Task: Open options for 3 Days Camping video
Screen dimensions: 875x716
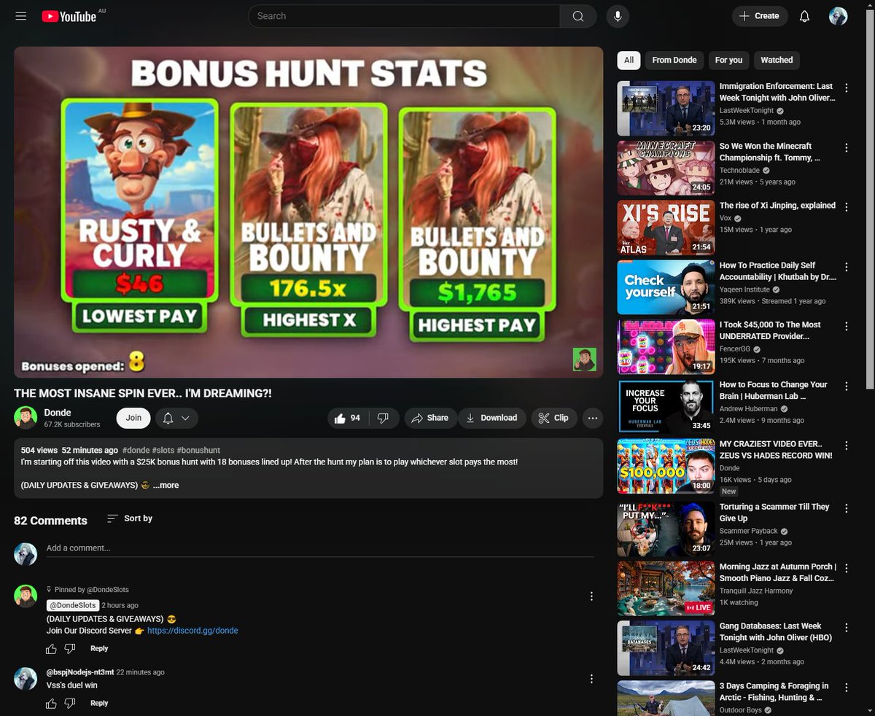Action: (847, 688)
